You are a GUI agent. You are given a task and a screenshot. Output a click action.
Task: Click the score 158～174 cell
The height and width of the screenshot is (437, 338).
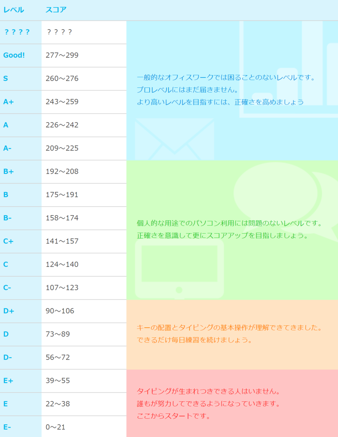point(84,219)
